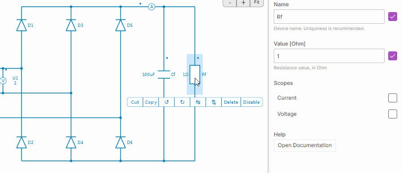Select diode D6 in the schematic
Viewport: 403px width, 173px height.
pyautogui.click(x=121, y=142)
